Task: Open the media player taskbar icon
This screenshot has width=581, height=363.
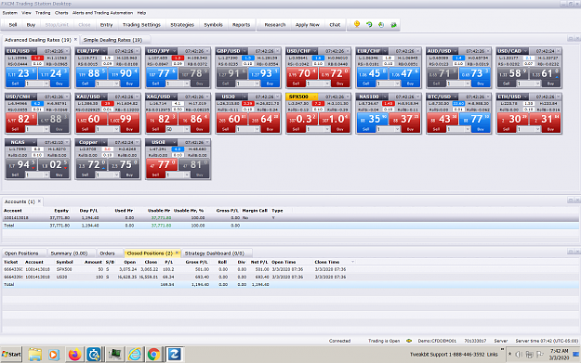Action: 53,354
